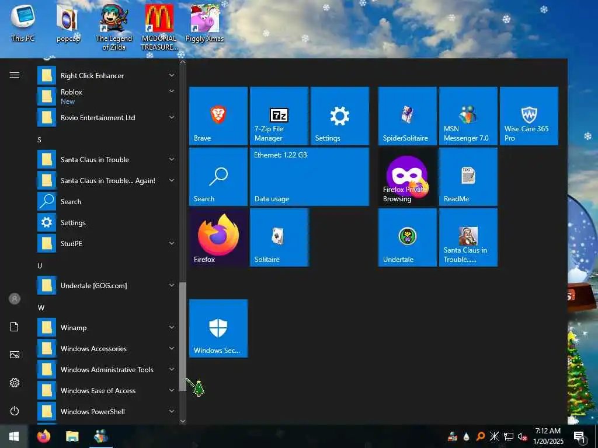
Task: Open Firefox from the taskbar
Action: tap(44, 436)
